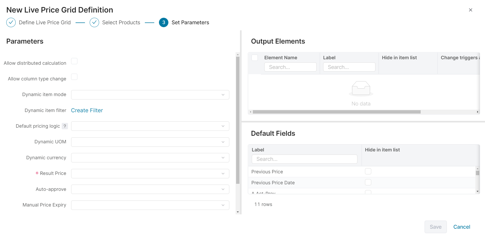Click the Default pricing logic help icon
Viewport: 485px width, 236px height.
tap(65, 126)
